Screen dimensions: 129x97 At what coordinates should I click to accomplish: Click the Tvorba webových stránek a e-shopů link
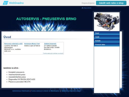coord(53,53)
